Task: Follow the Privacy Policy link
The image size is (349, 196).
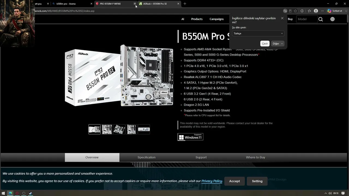Action: point(212,181)
